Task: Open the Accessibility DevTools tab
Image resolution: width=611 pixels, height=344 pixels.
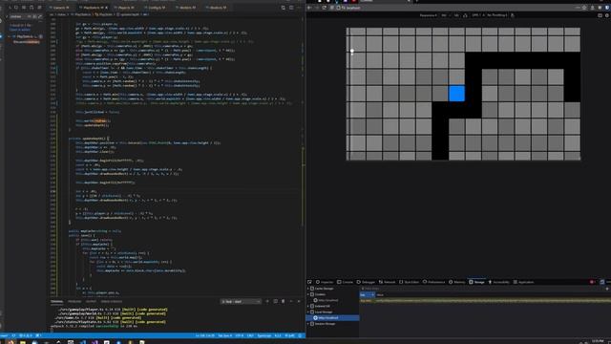Action: (498, 282)
